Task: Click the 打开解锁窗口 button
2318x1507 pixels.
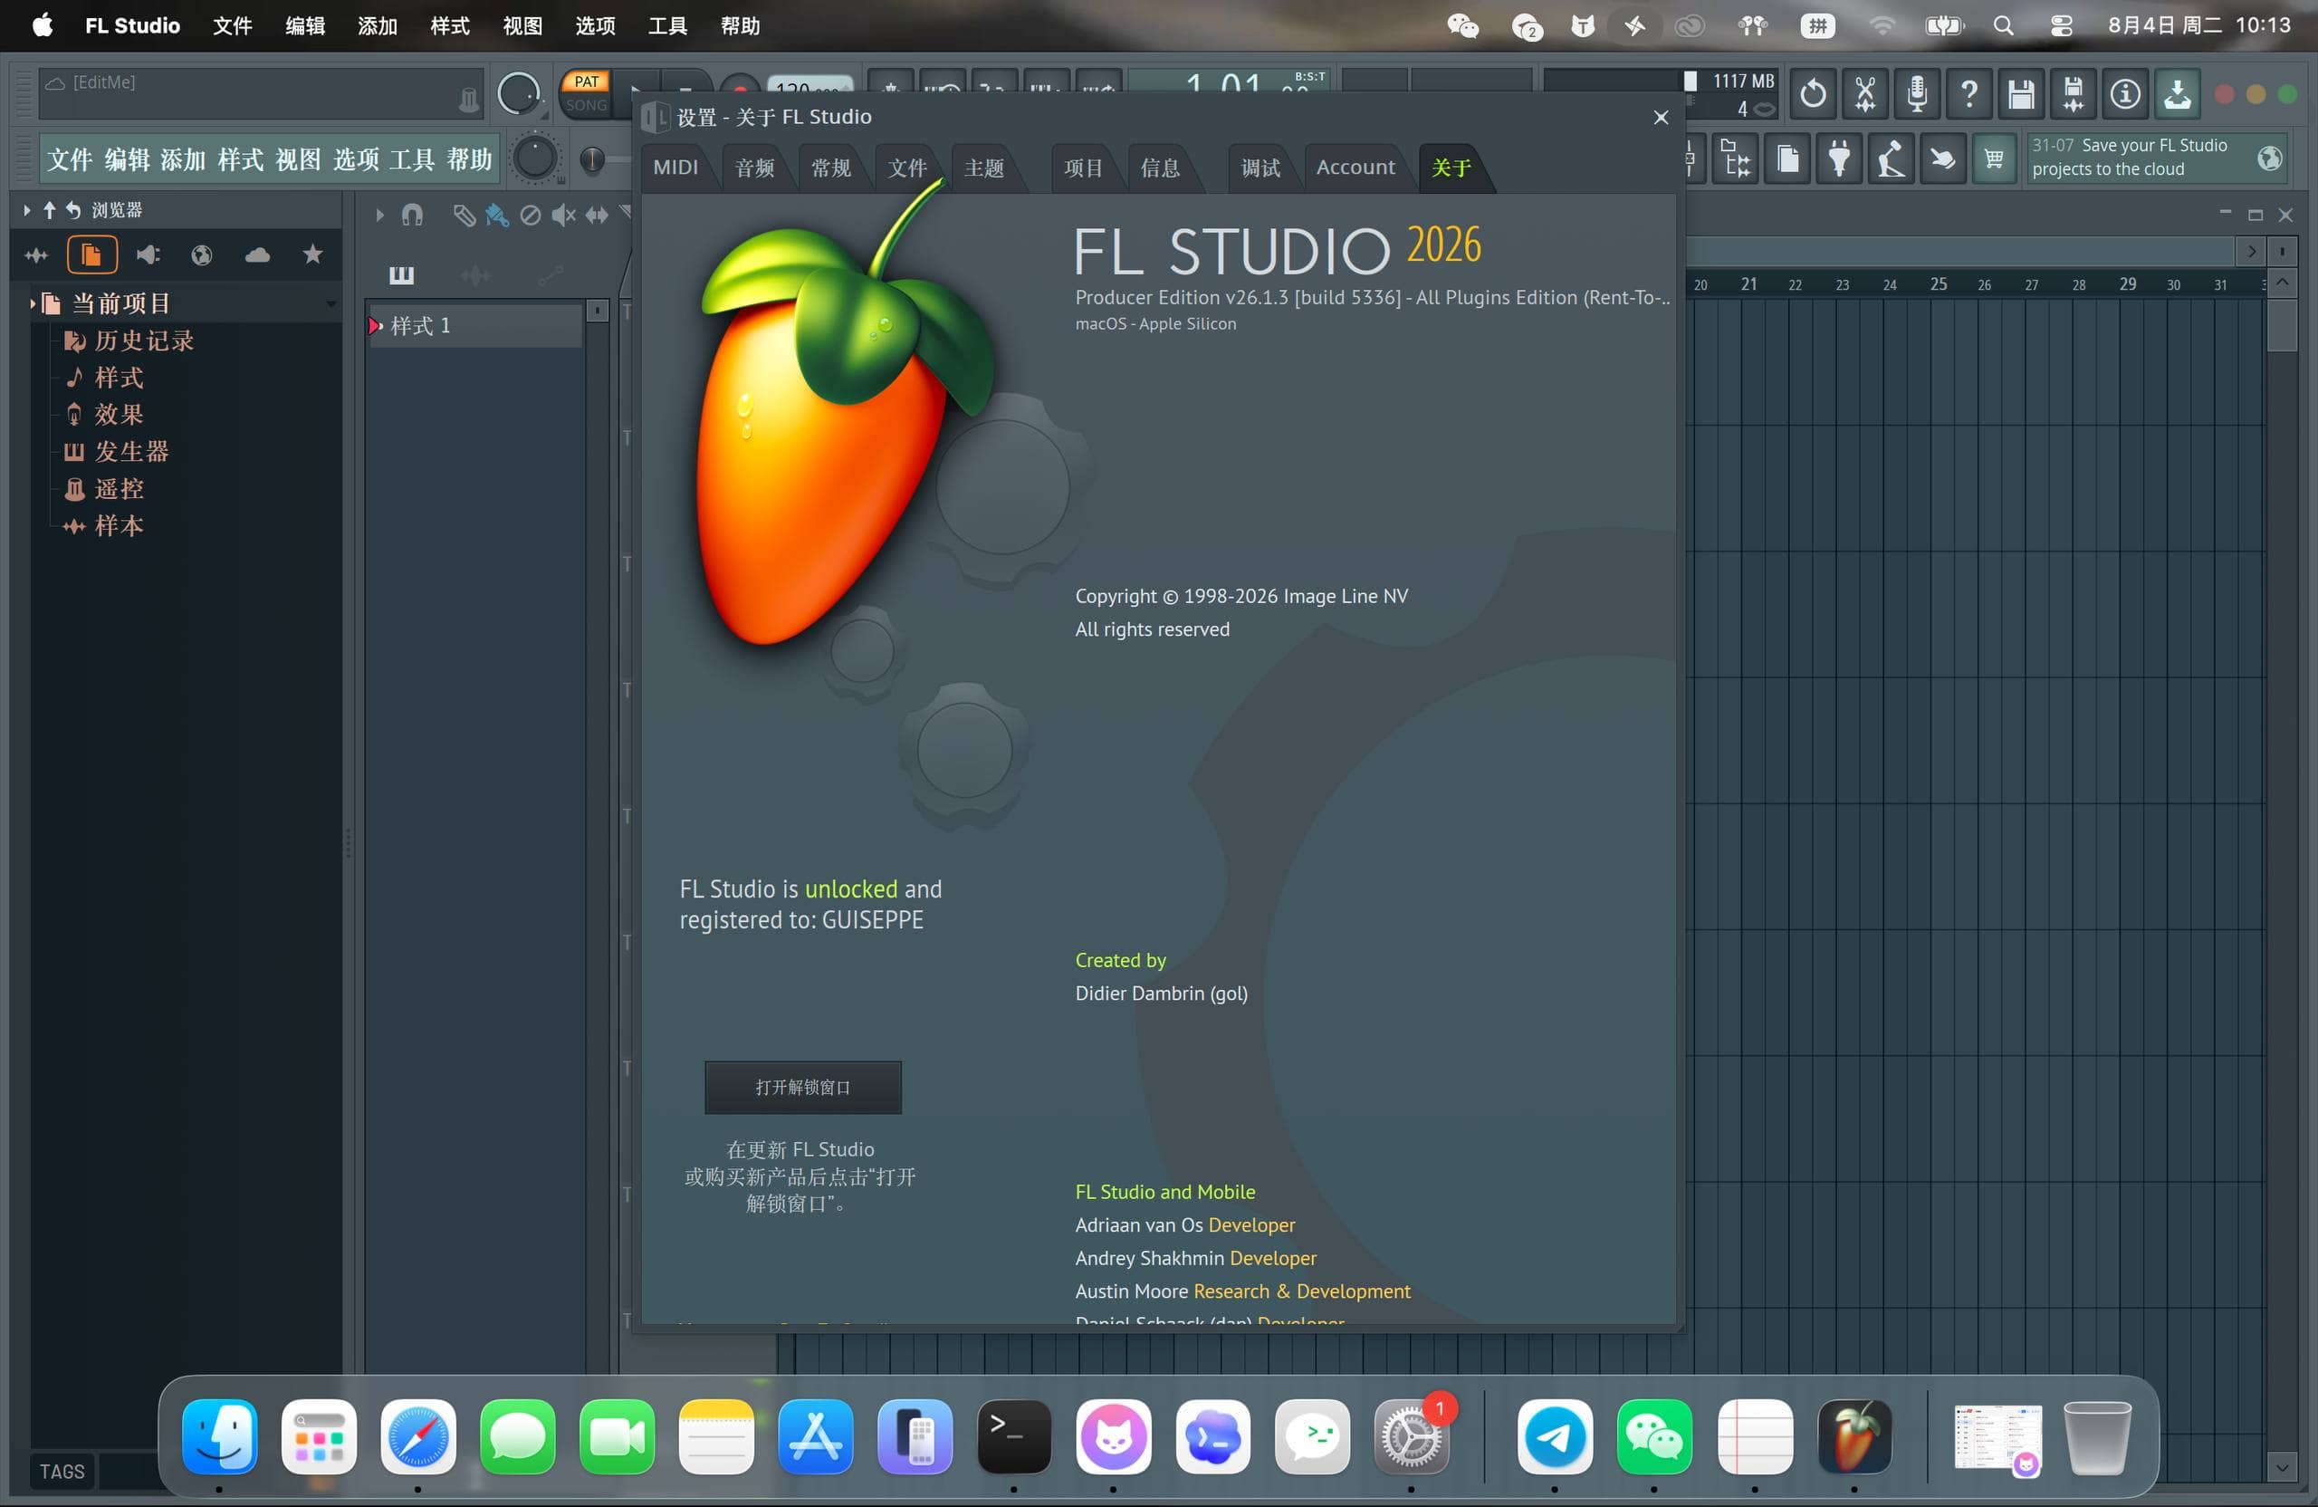Action: (x=802, y=1087)
